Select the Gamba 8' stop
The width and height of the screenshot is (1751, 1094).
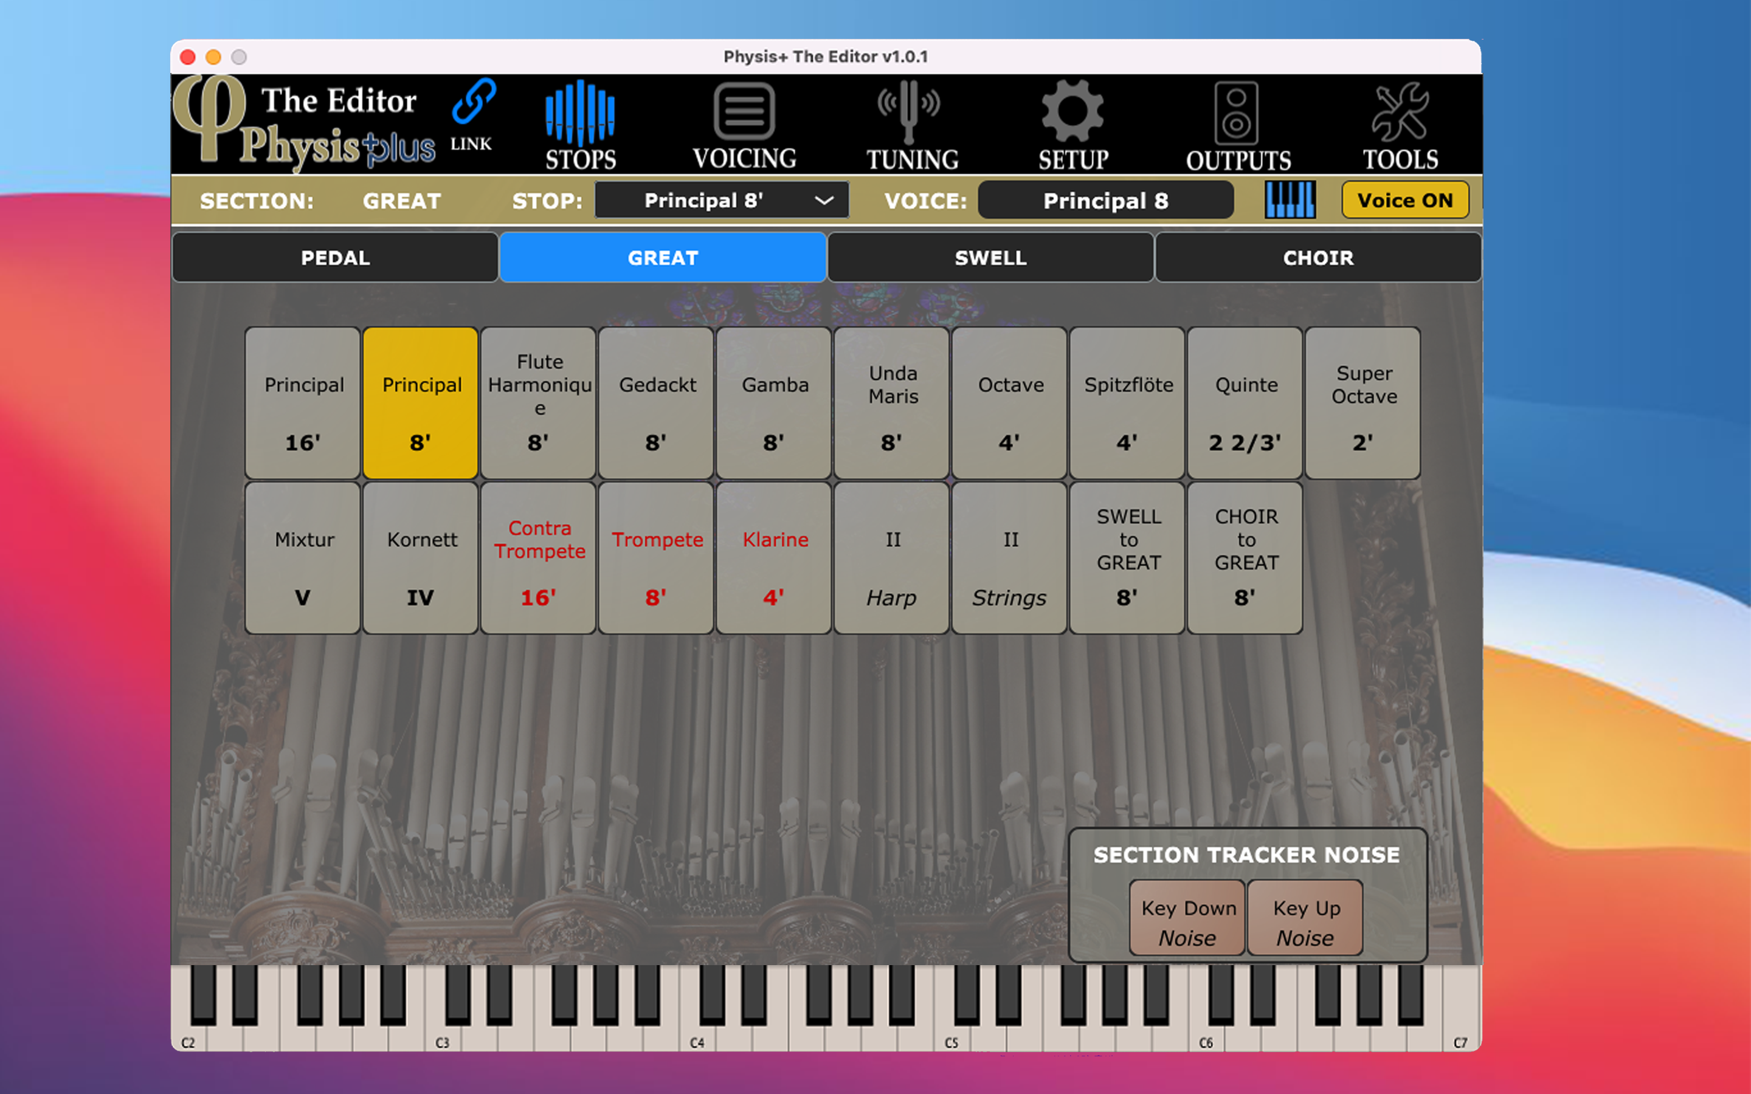774,403
